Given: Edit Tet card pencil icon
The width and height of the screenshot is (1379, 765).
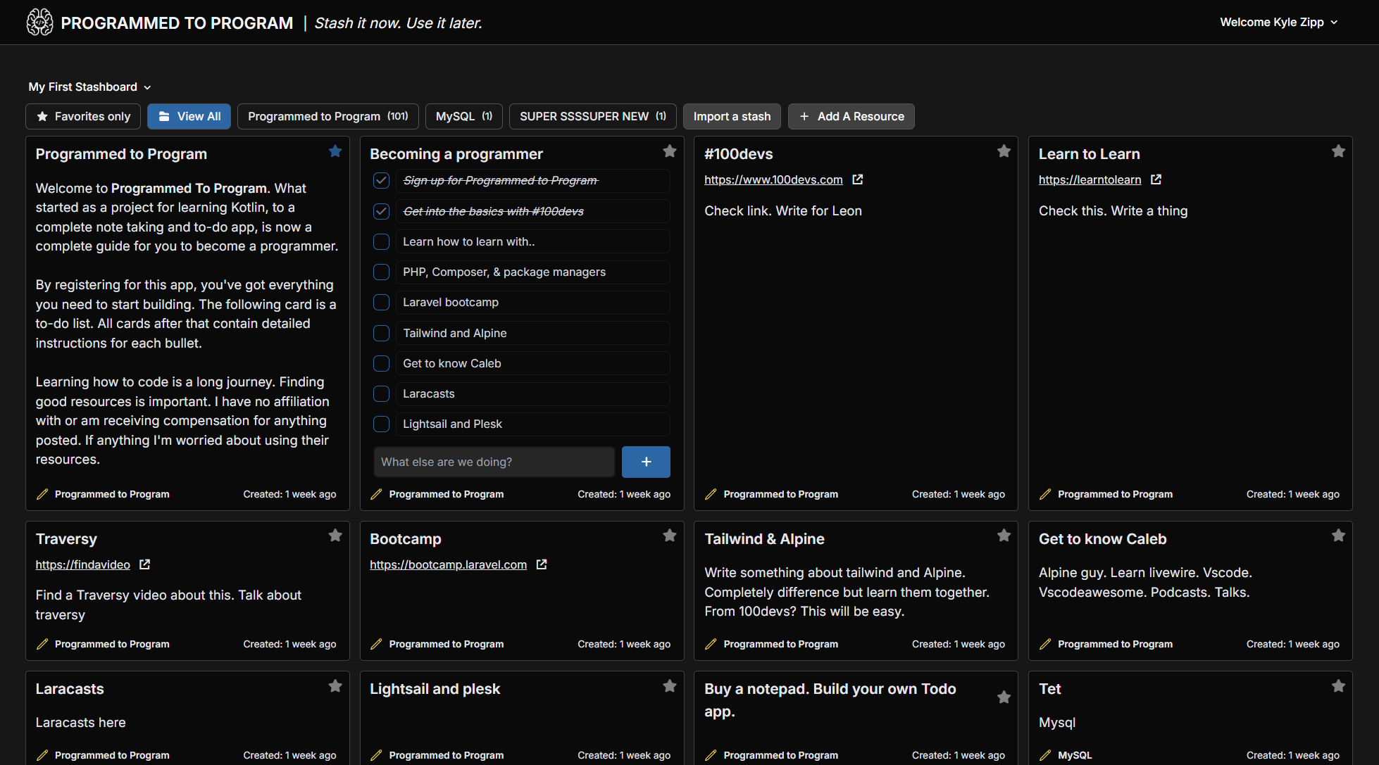Looking at the screenshot, I should tap(1045, 755).
